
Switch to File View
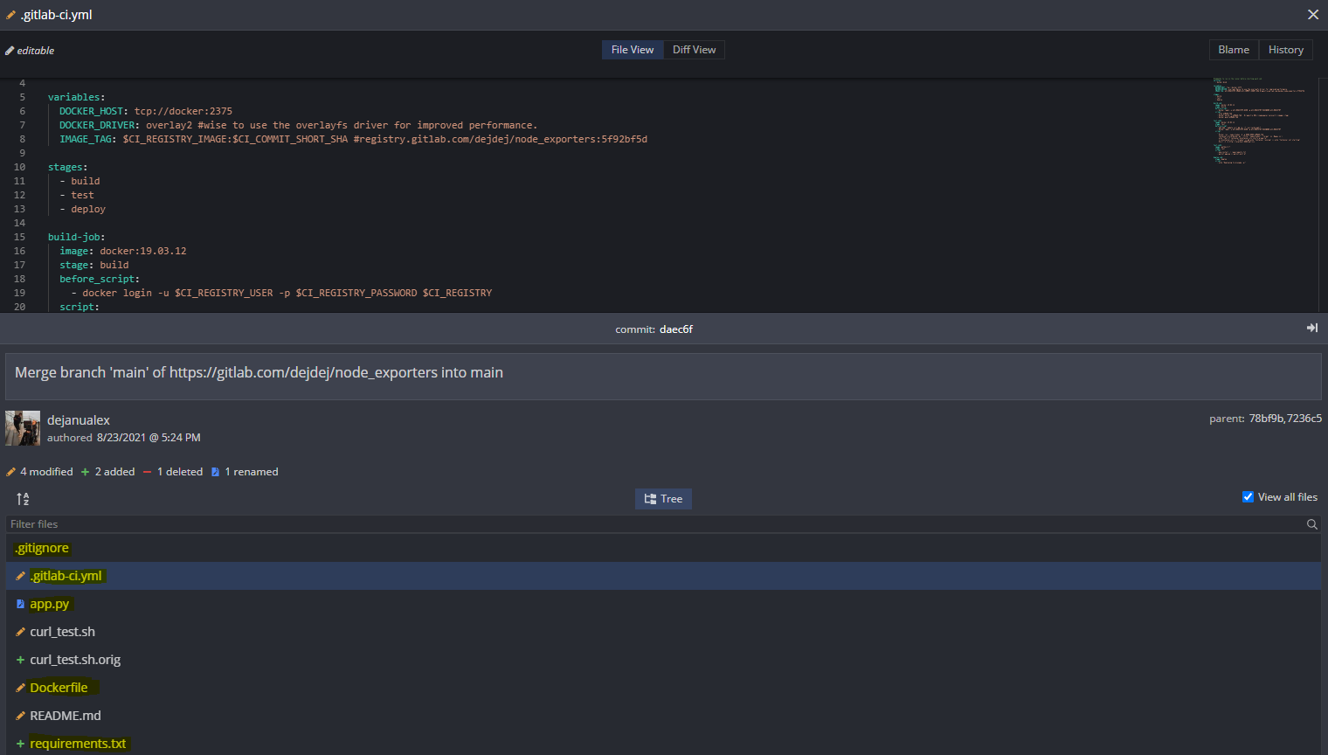(633, 50)
